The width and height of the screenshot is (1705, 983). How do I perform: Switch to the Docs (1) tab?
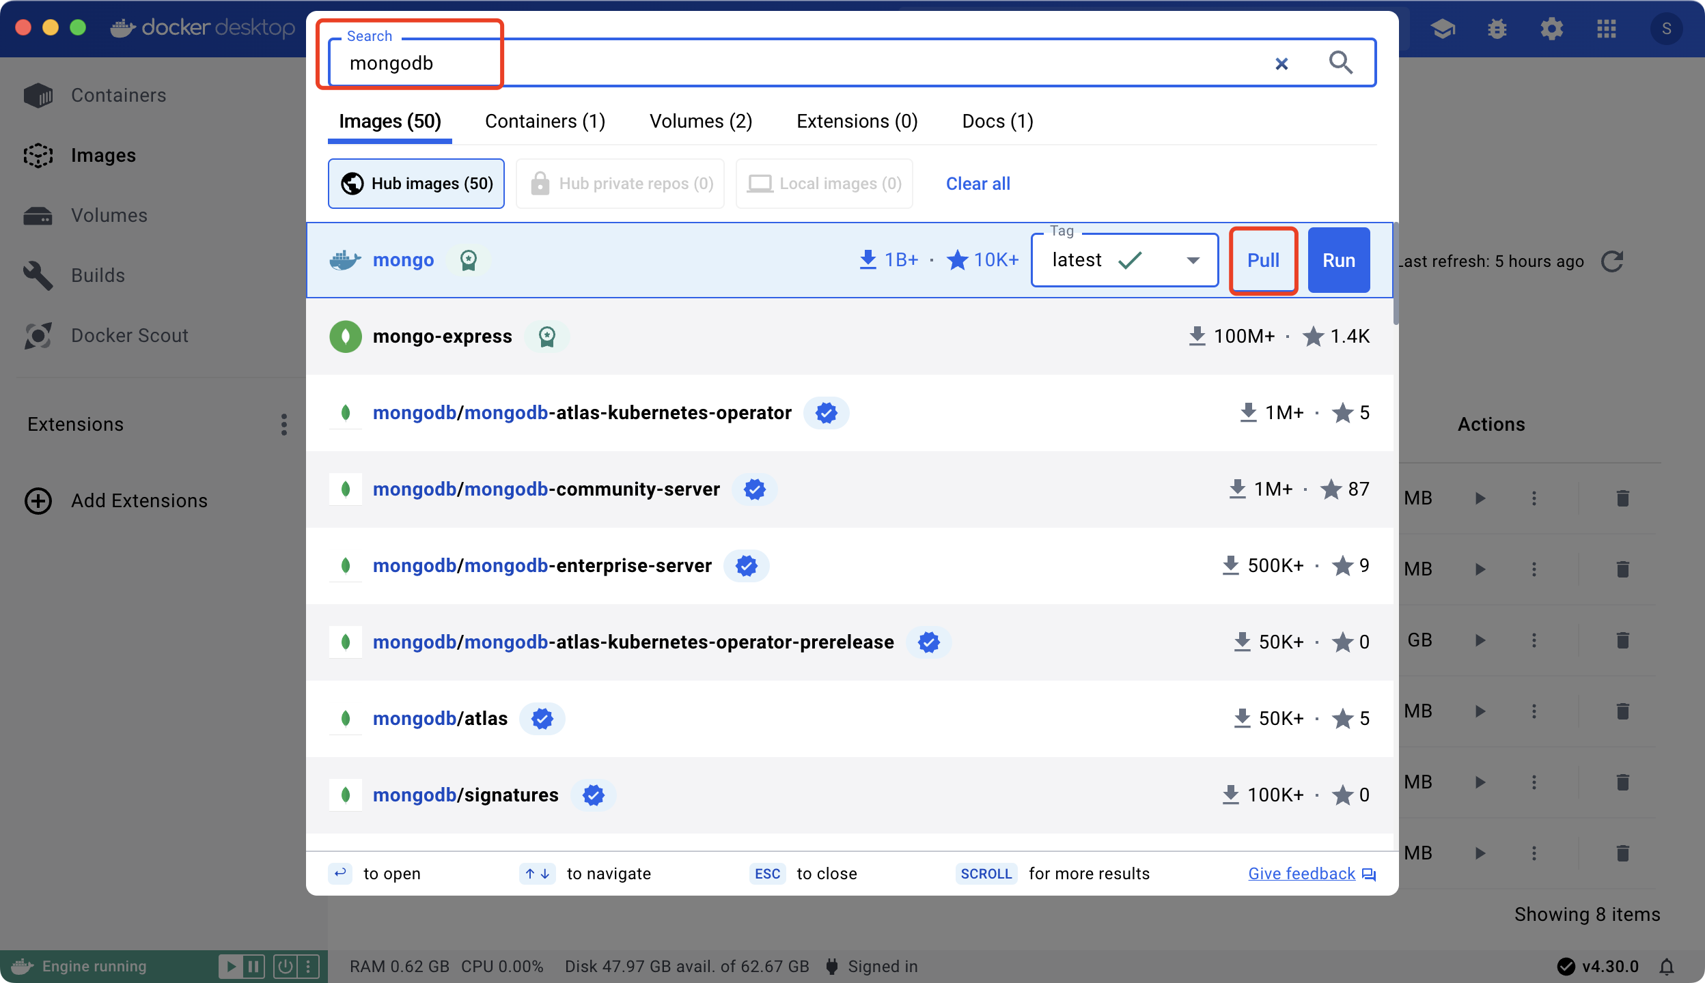[x=997, y=122]
